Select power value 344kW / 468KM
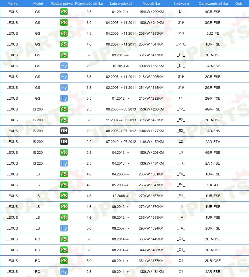 pyautogui.click(x=151, y=250)
